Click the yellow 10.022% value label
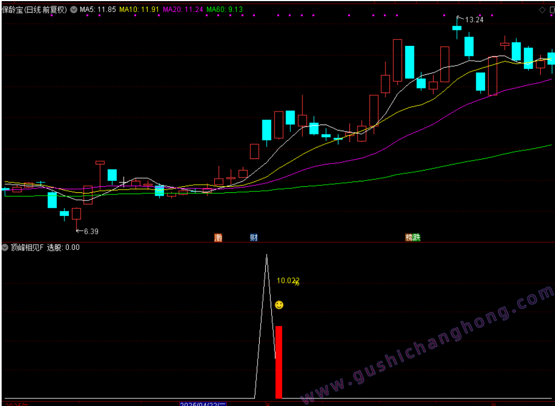Image resolution: width=555 pixels, height=406 pixels. click(x=288, y=281)
